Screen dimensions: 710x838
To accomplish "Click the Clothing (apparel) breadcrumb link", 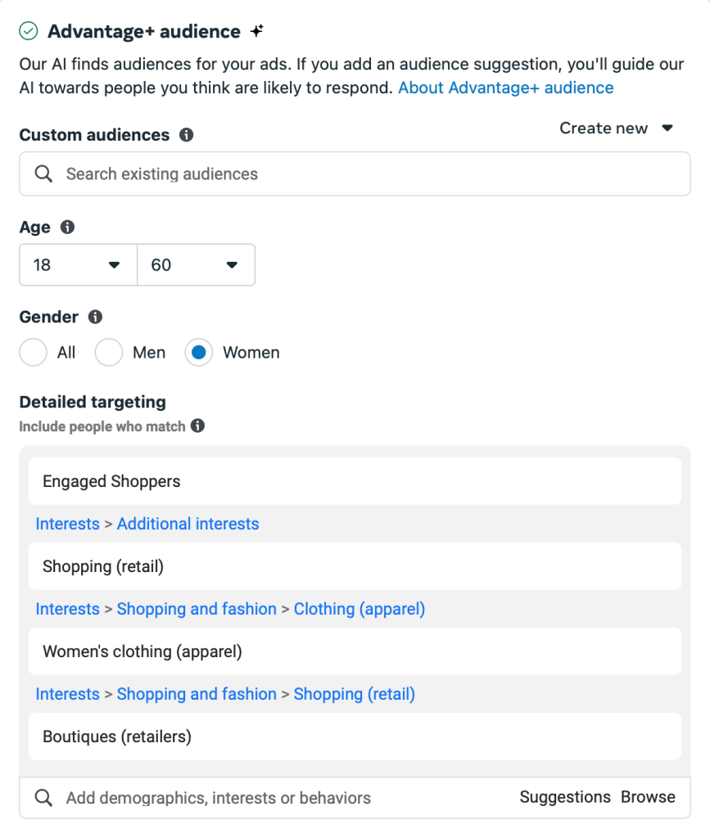I will pos(359,609).
